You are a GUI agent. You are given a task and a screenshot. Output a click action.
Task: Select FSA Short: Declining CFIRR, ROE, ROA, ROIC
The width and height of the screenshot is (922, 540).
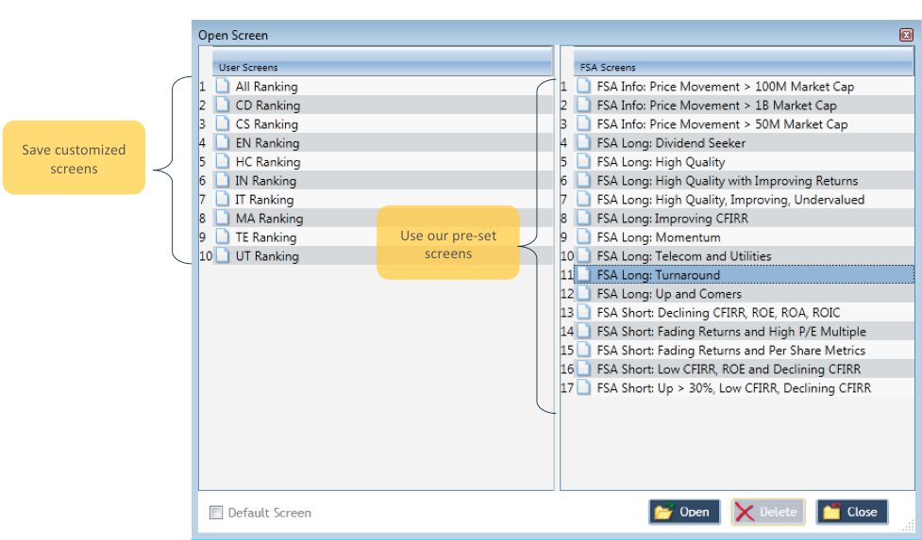718,312
